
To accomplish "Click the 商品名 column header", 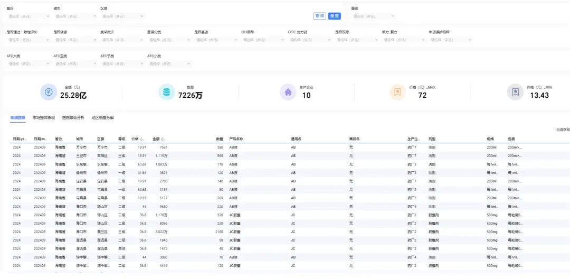I will pyautogui.click(x=354, y=139).
